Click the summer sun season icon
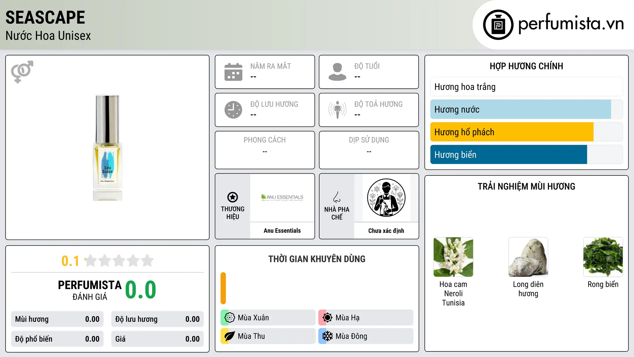 [x=328, y=318]
